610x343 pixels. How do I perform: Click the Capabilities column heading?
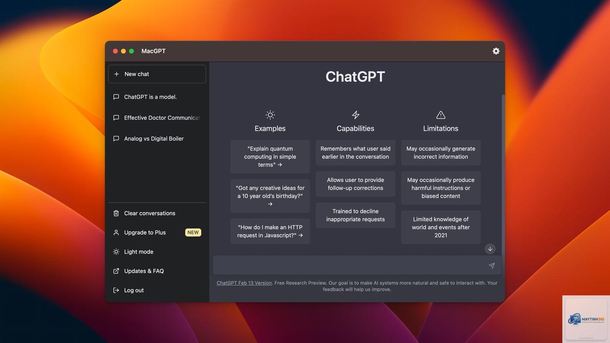355,128
